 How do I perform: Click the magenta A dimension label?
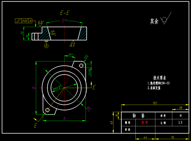coord(64,119)
